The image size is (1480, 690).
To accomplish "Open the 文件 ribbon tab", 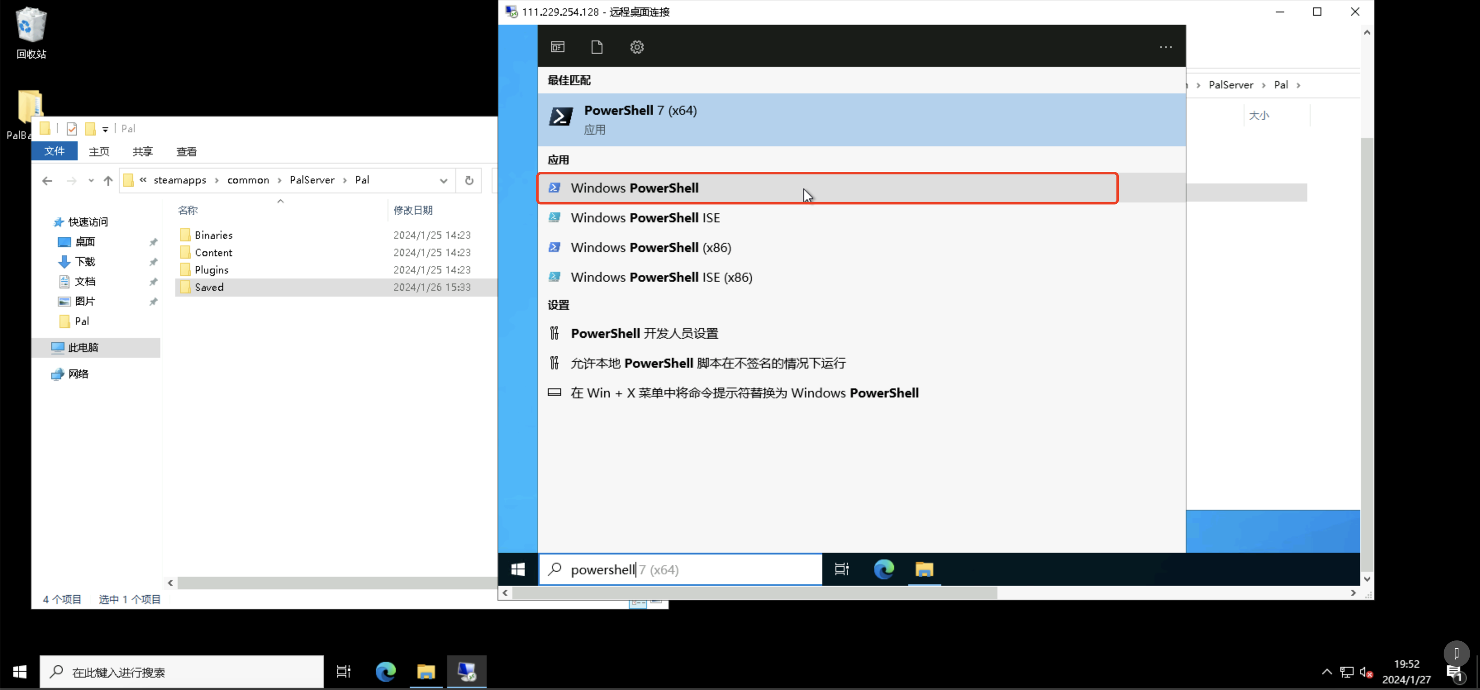I will coord(55,151).
